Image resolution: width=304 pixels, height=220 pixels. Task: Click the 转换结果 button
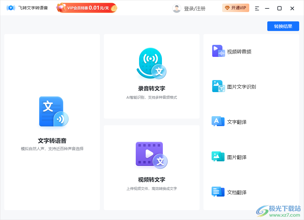click(283, 26)
